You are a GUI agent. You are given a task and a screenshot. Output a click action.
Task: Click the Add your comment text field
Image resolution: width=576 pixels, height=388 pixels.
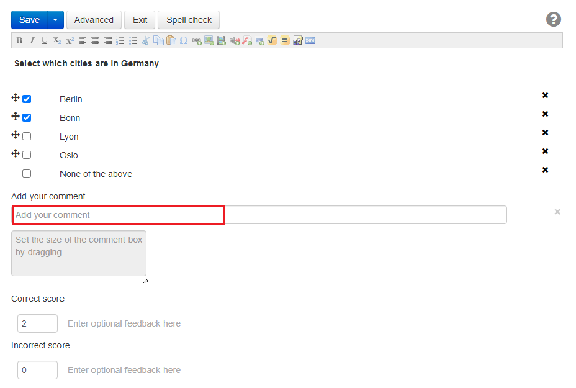259,215
